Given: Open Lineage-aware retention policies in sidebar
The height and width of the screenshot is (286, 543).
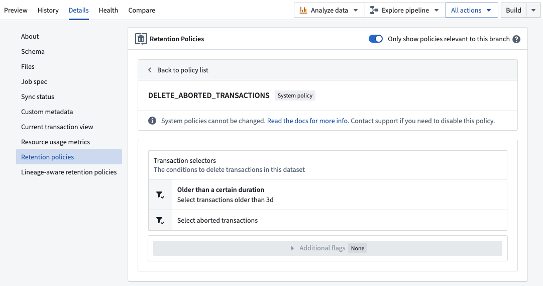Looking at the screenshot, I should pyautogui.click(x=69, y=172).
